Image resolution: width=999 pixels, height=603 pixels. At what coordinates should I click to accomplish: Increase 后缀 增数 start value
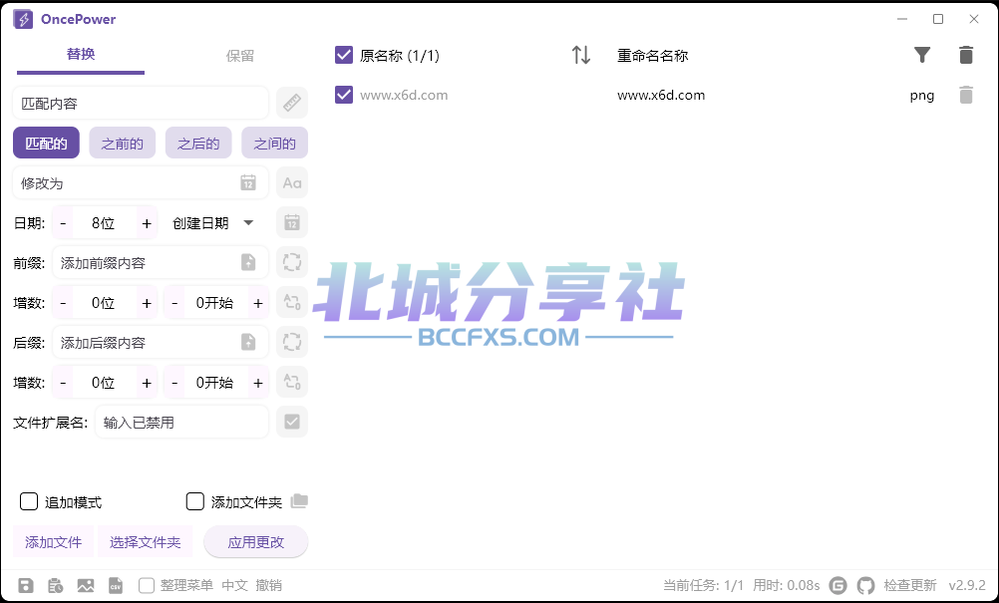click(x=258, y=382)
